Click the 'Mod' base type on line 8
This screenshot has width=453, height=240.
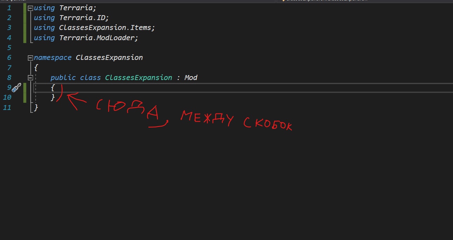(x=191, y=78)
